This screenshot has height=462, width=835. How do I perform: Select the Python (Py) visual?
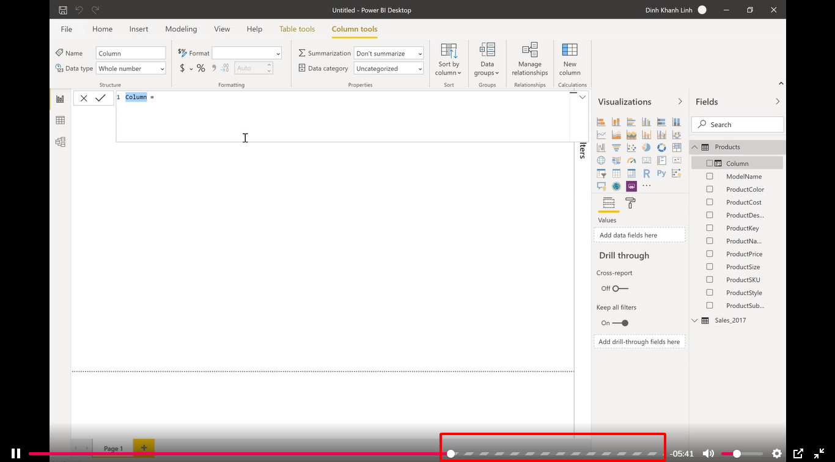pos(661,174)
